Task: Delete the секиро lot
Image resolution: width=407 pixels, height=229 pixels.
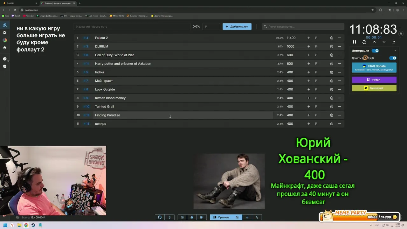Action: tap(331, 124)
